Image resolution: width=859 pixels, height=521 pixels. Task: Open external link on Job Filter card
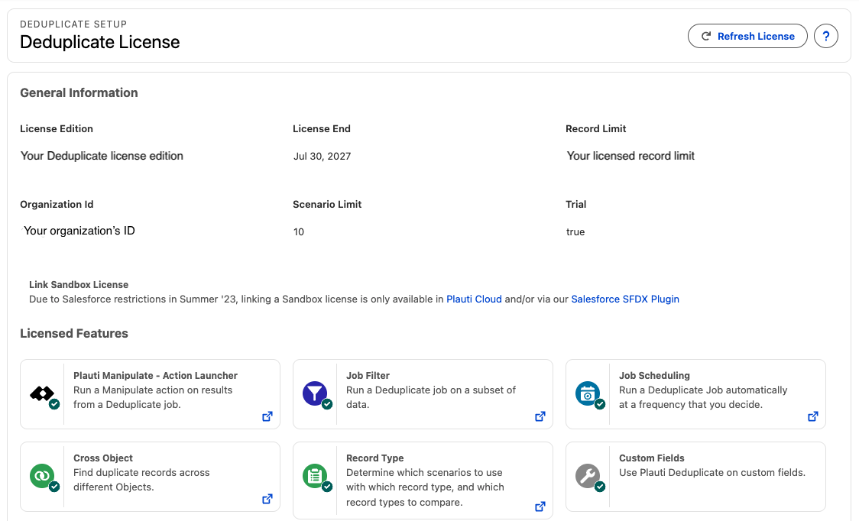click(x=540, y=416)
